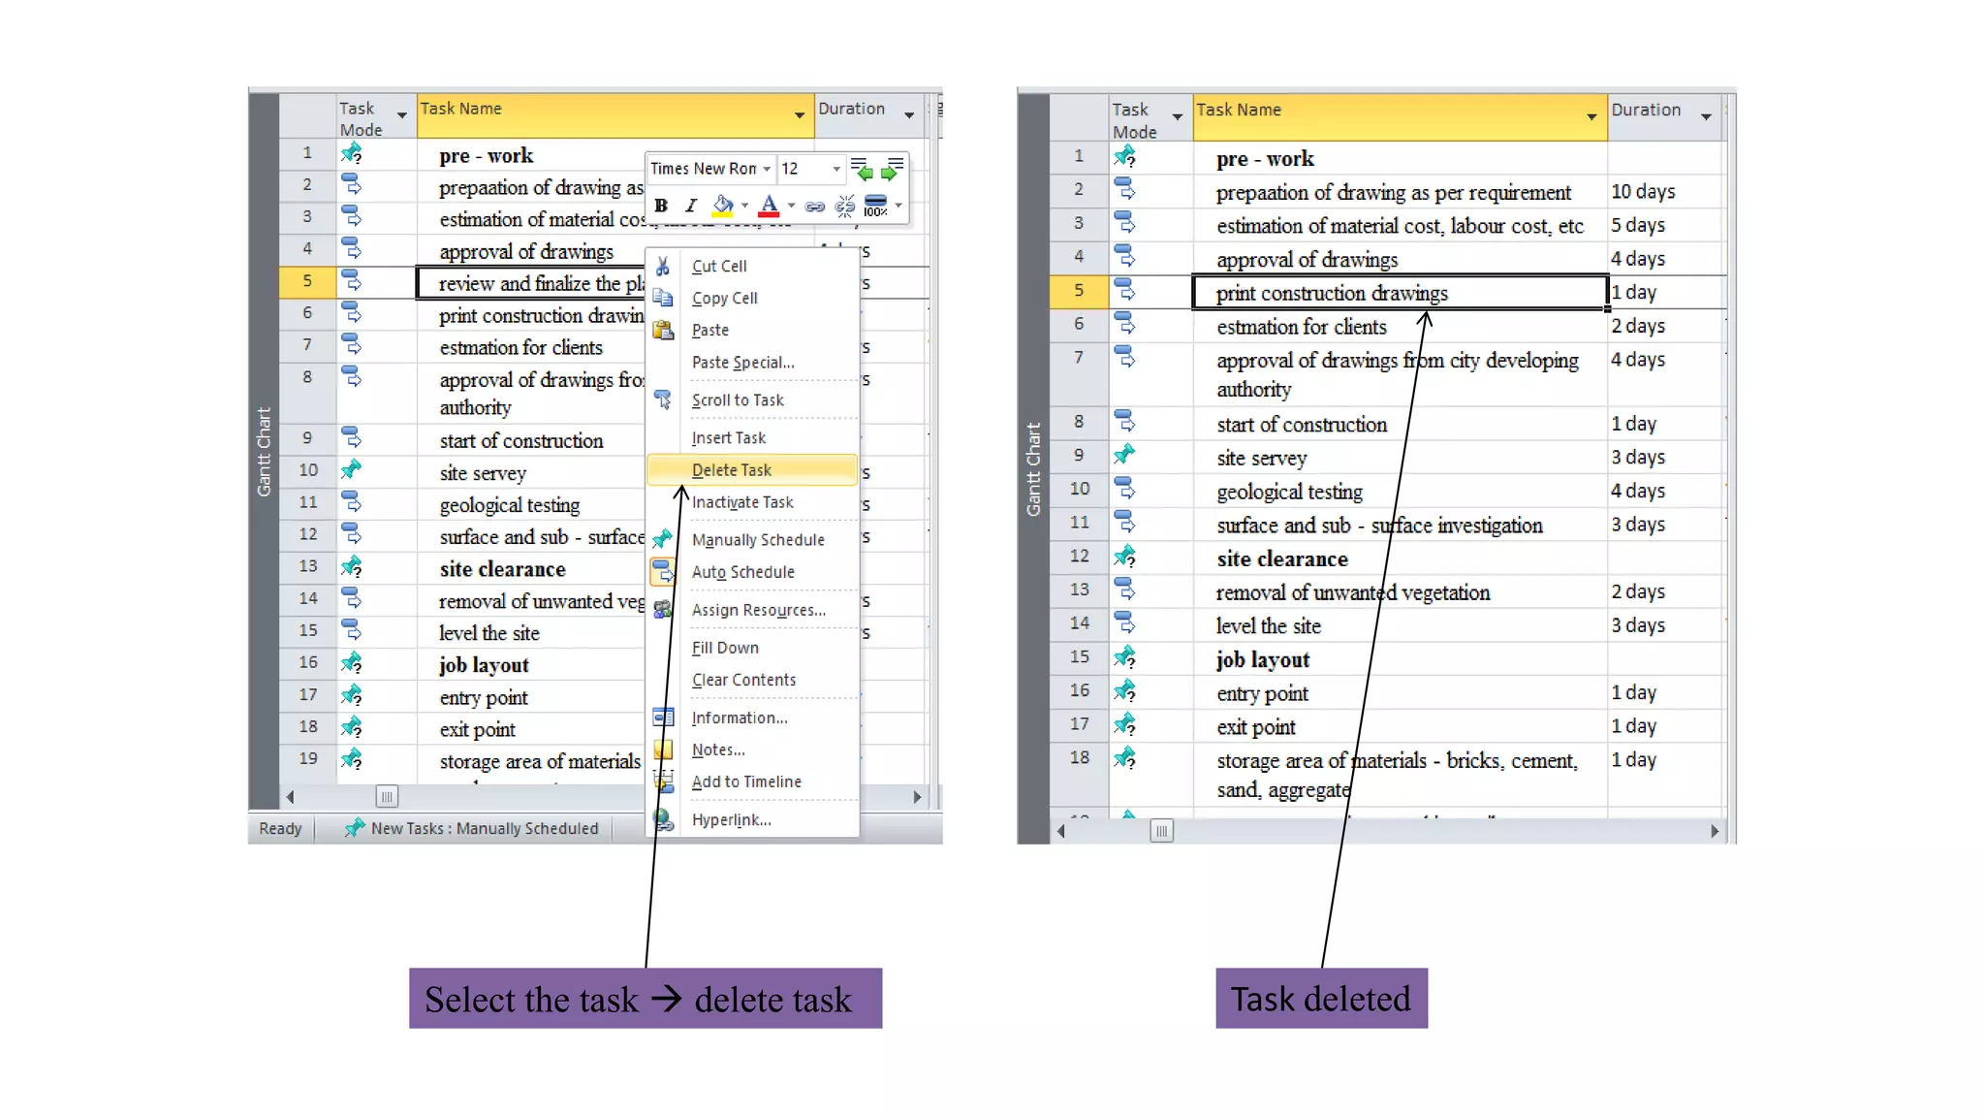Click scissors icon beside Cut Cell
1985x1117 pixels.
click(663, 266)
